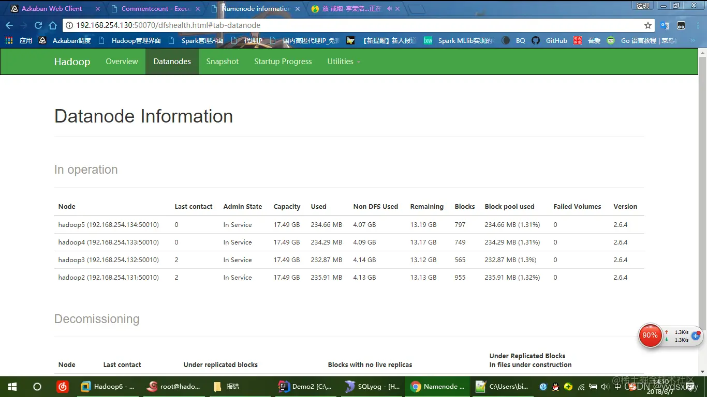Click the hadoop3 node row name
The image size is (707, 397).
[108, 260]
